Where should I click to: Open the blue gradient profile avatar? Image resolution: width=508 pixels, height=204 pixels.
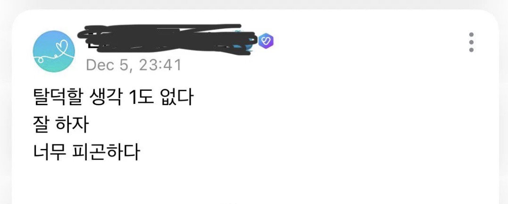(54, 51)
